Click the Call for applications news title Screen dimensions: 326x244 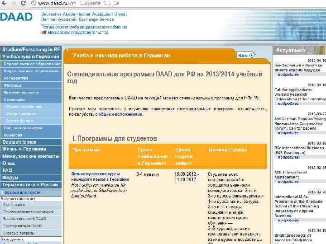(300, 94)
